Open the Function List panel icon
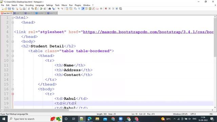 click(94, 8)
